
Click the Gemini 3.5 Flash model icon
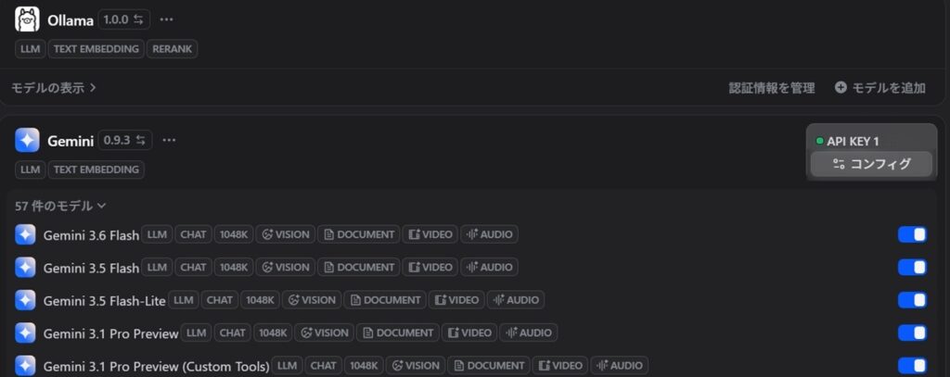25,268
